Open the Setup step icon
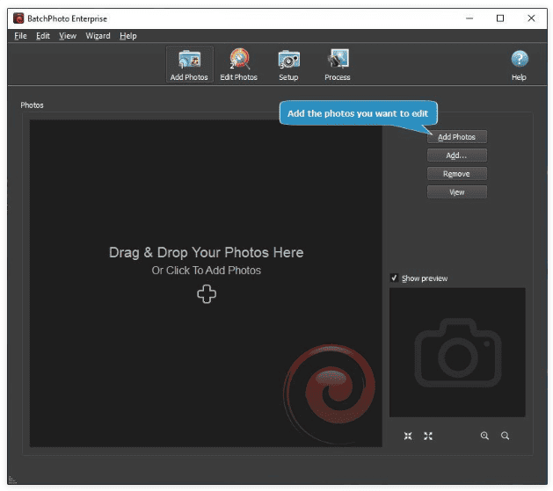 click(x=288, y=64)
